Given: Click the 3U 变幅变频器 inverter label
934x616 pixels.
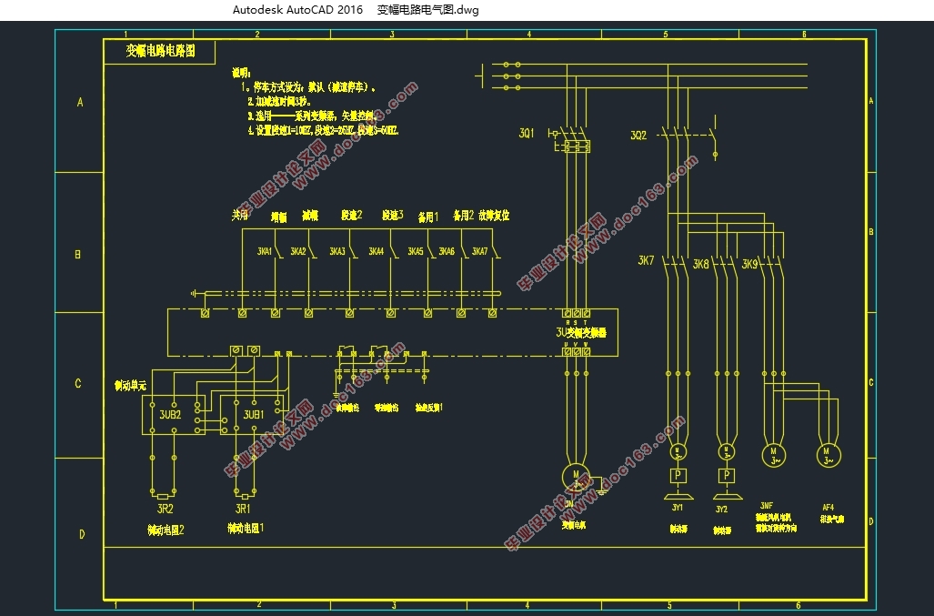Looking at the screenshot, I should click(581, 332).
